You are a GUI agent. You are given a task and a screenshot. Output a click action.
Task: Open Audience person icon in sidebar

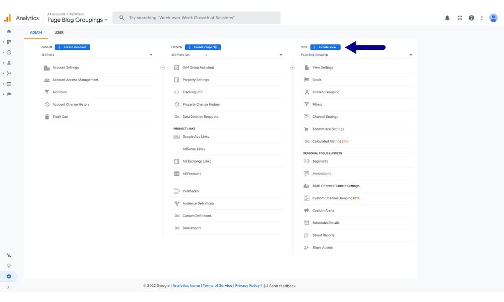(9, 63)
